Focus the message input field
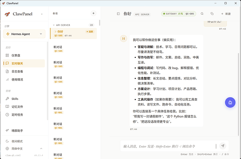Viewport: 241px width, 159px height. click(x=169, y=146)
